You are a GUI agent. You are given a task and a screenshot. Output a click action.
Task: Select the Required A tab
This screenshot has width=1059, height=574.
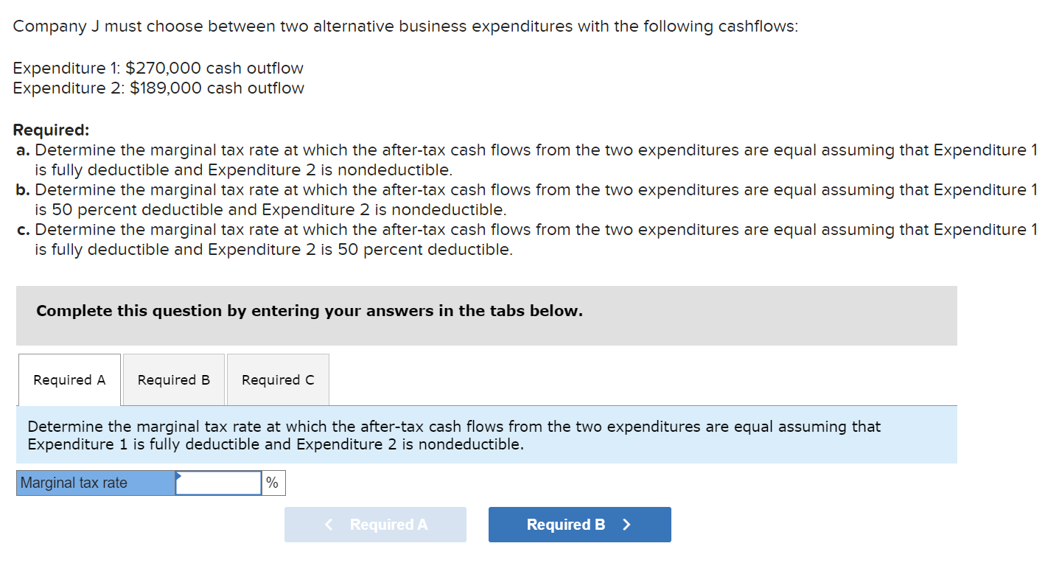coord(69,379)
